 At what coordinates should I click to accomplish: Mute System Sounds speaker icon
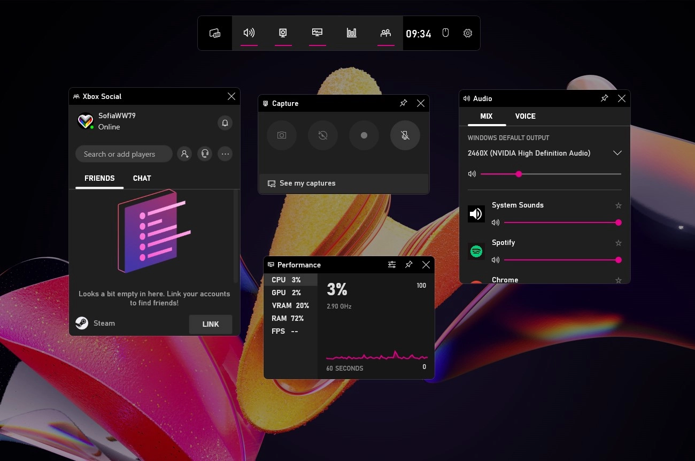click(x=496, y=222)
